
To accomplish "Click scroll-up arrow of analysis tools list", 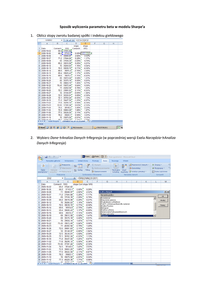I will click(x=155, y=198).
